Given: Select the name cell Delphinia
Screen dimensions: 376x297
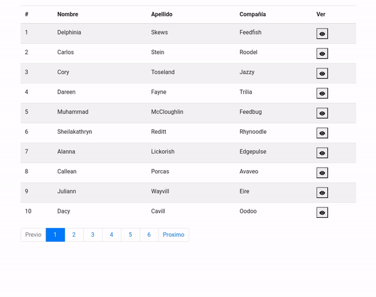Looking at the screenshot, I should point(69,33).
